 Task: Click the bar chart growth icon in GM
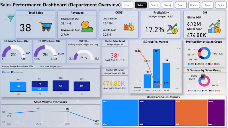pyautogui.click(x=214, y=27)
